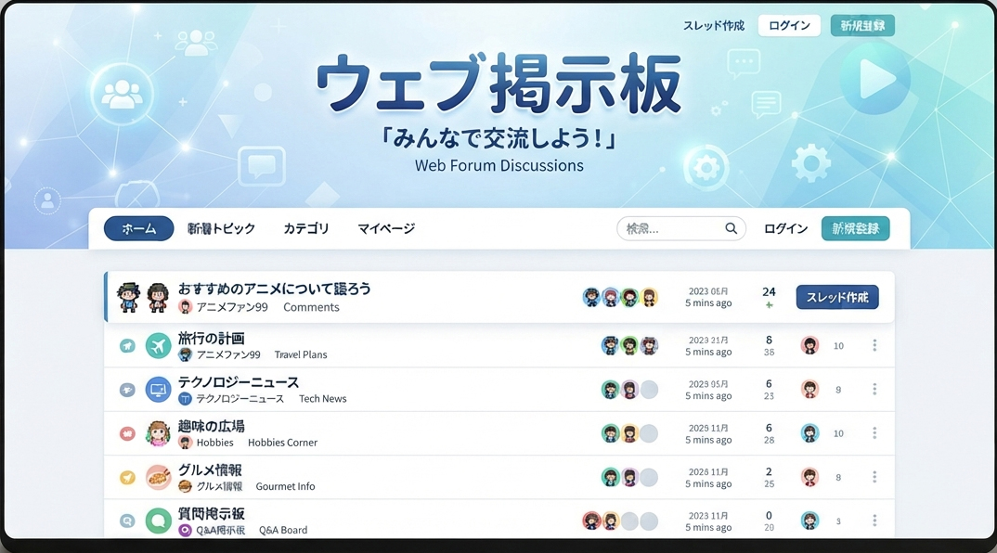The image size is (997, 553).
Task: Open more options for 趣味の広場 row
Action: point(874,433)
